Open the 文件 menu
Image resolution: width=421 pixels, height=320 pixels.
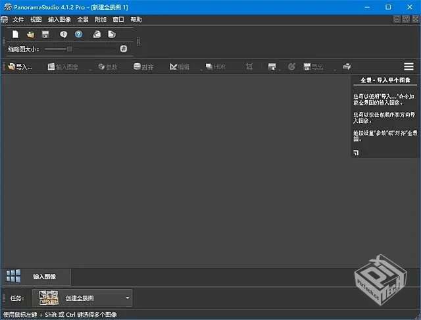point(18,20)
